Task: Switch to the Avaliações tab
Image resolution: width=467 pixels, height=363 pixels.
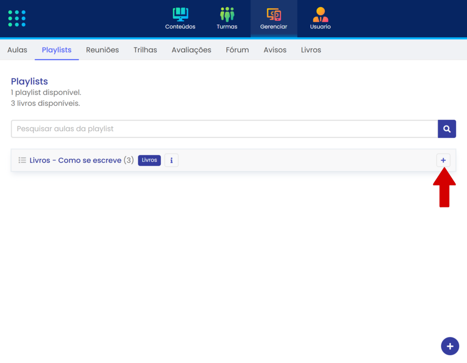Action: pyautogui.click(x=191, y=50)
